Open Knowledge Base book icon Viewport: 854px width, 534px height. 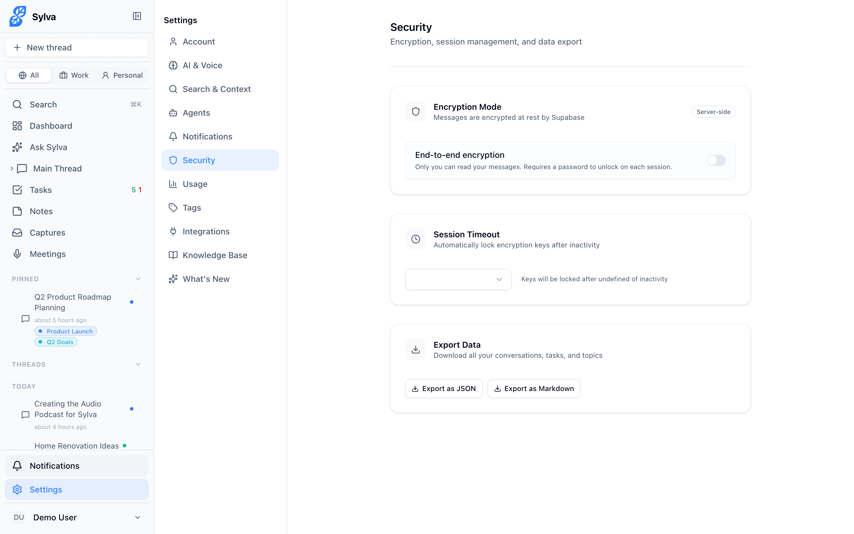pyautogui.click(x=173, y=255)
